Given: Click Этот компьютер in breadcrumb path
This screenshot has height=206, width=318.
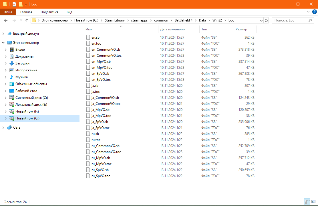Looking at the screenshot, I should tap(55, 20).
